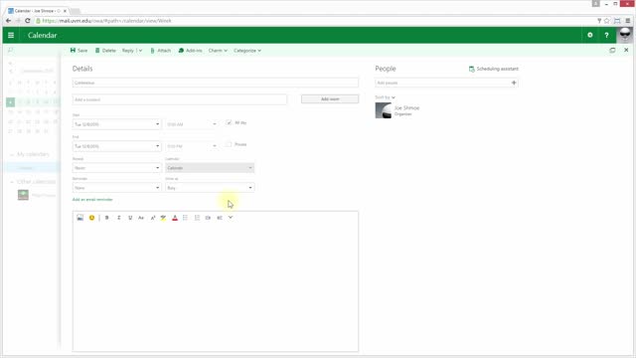Open the Charm menu

click(x=218, y=51)
